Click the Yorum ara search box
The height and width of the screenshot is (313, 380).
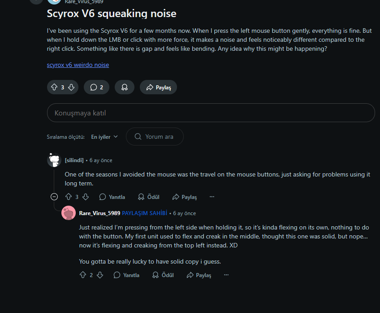pyautogui.click(x=155, y=137)
